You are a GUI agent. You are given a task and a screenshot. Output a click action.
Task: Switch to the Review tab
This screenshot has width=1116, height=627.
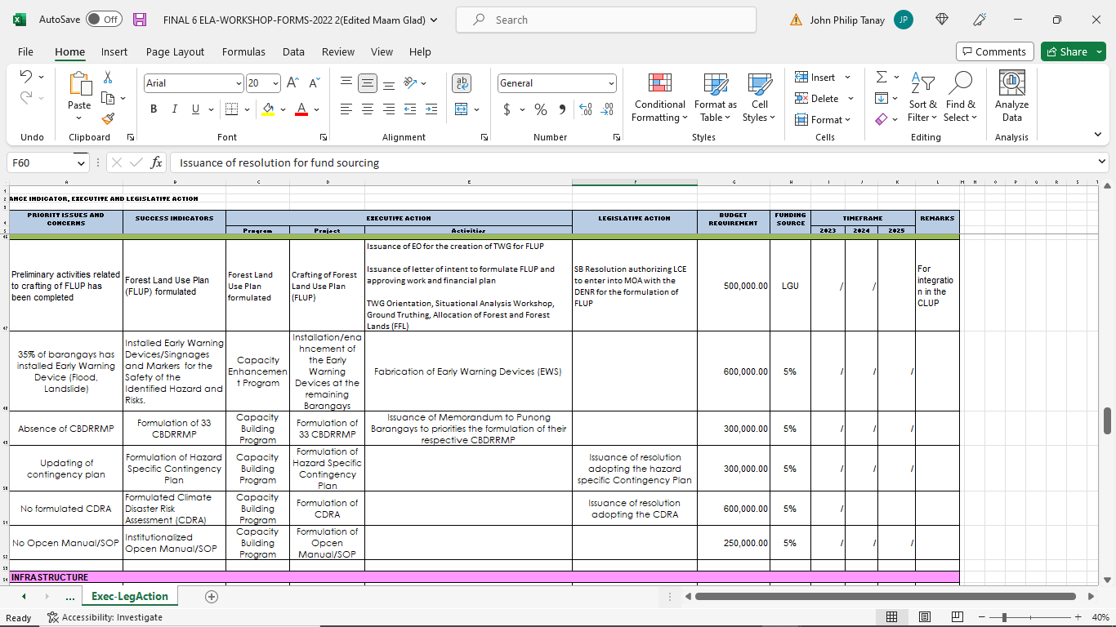pos(338,51)
